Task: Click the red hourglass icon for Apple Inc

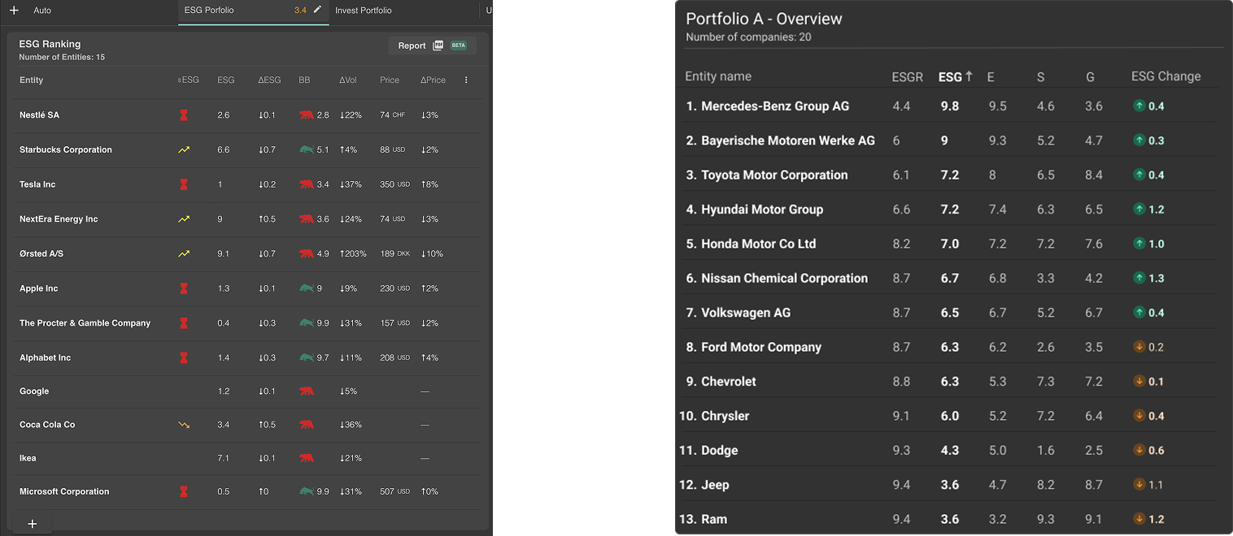Action: tap(184, 288)
